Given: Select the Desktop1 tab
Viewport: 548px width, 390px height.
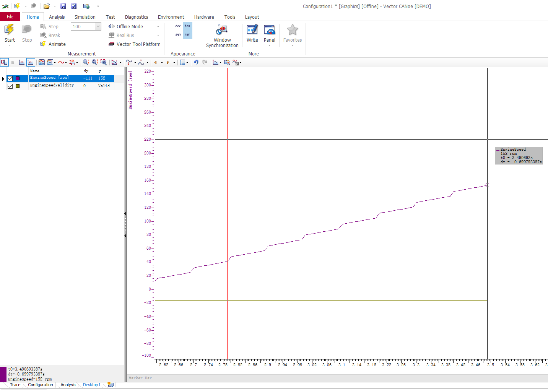Looking at the screenshot, I should click(92, 385).
